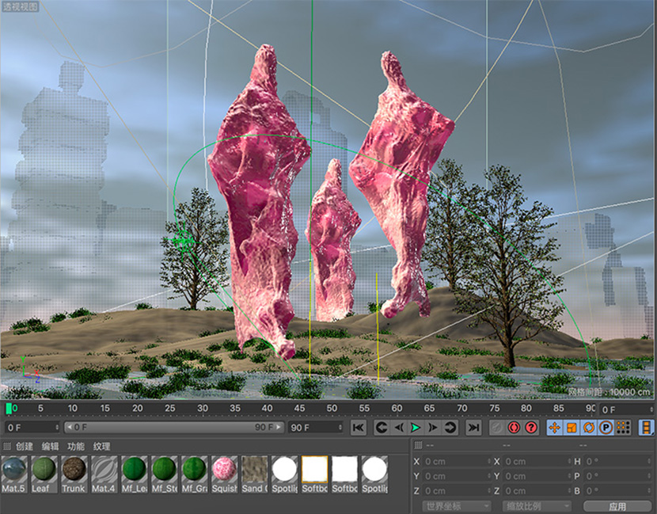Open the 缩放比例 dropdown
The height and width of the screenshot is (514, 657).
coord(537,506)
